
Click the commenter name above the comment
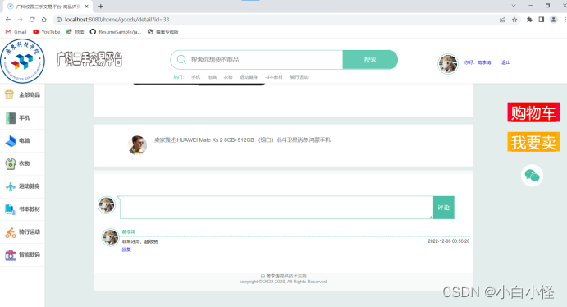pyautogui.click(x=129, y=231)
